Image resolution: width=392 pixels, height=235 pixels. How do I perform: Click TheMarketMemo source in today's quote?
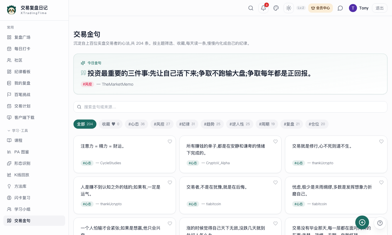tap(118, 84)
